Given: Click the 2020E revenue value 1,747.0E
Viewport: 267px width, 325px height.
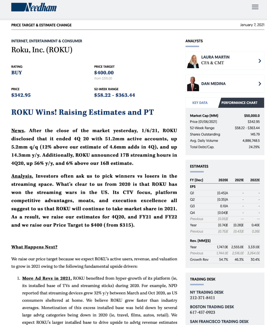Looking at the screenshot, I should 223,247.
